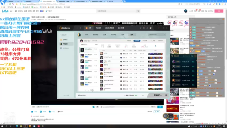Click the danmaku text input field
Viewport: 227px width, 128px height.
[x=126, y=107]
